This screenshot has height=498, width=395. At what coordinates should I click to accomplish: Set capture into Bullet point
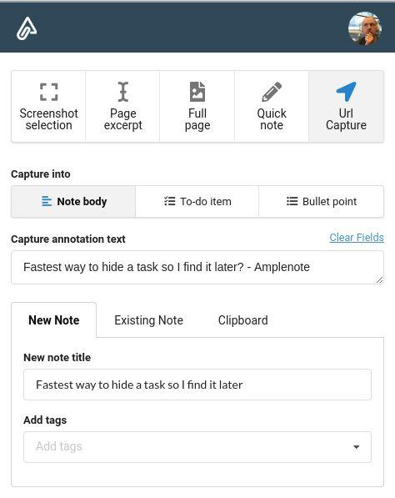[321, 202]
